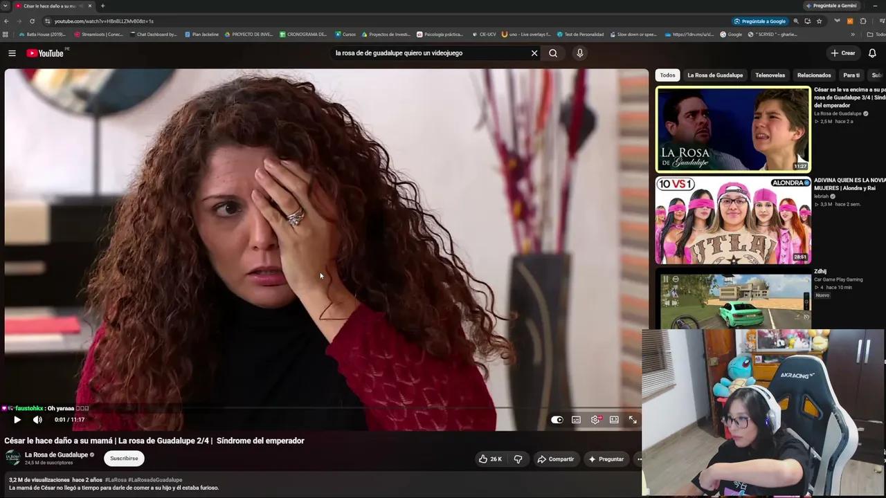Open player settings gear

595,420
